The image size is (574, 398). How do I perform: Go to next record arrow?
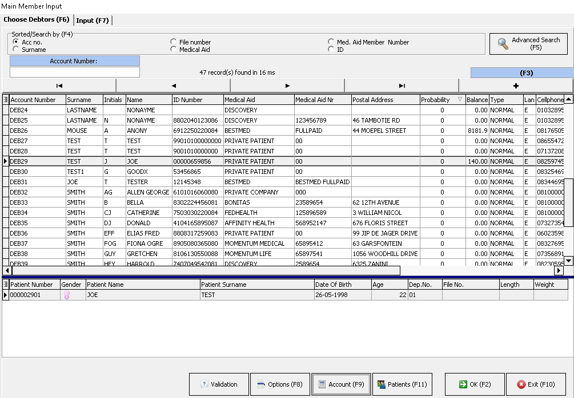287,86
